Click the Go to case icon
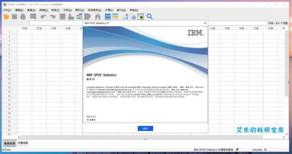The width and height of the screenshot is (292, 154). point(63,17)
